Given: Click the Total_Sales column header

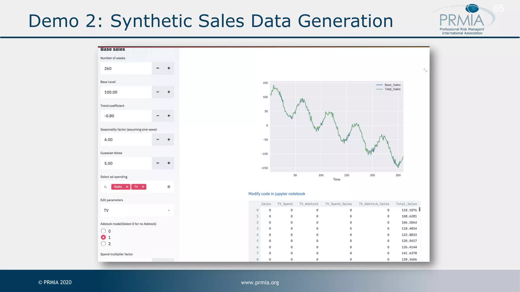Looking at the screenshot, I should click(x=406, y=204).
